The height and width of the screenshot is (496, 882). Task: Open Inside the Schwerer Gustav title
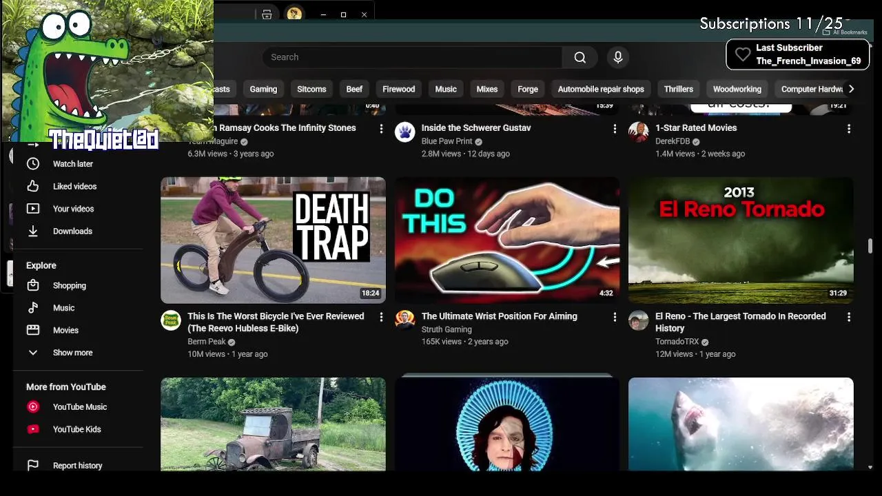(x=476, y=128)
